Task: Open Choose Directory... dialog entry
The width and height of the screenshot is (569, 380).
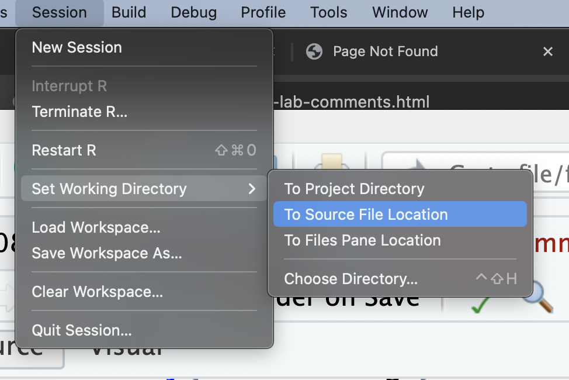Action: (351, 279)
